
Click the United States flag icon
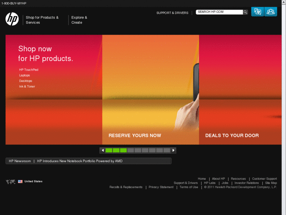click(x=20, y=181)
